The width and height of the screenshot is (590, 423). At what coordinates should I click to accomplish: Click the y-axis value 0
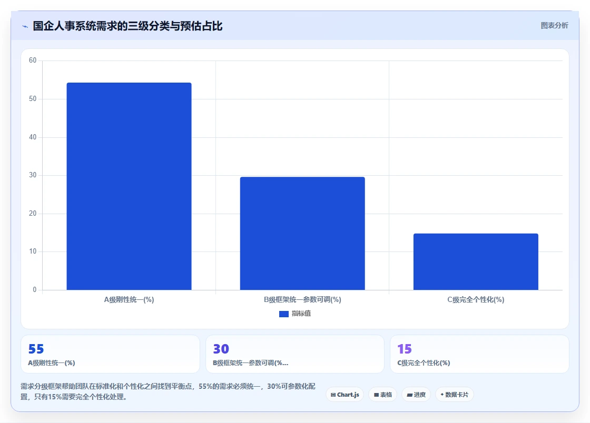(x=35, y=290)
